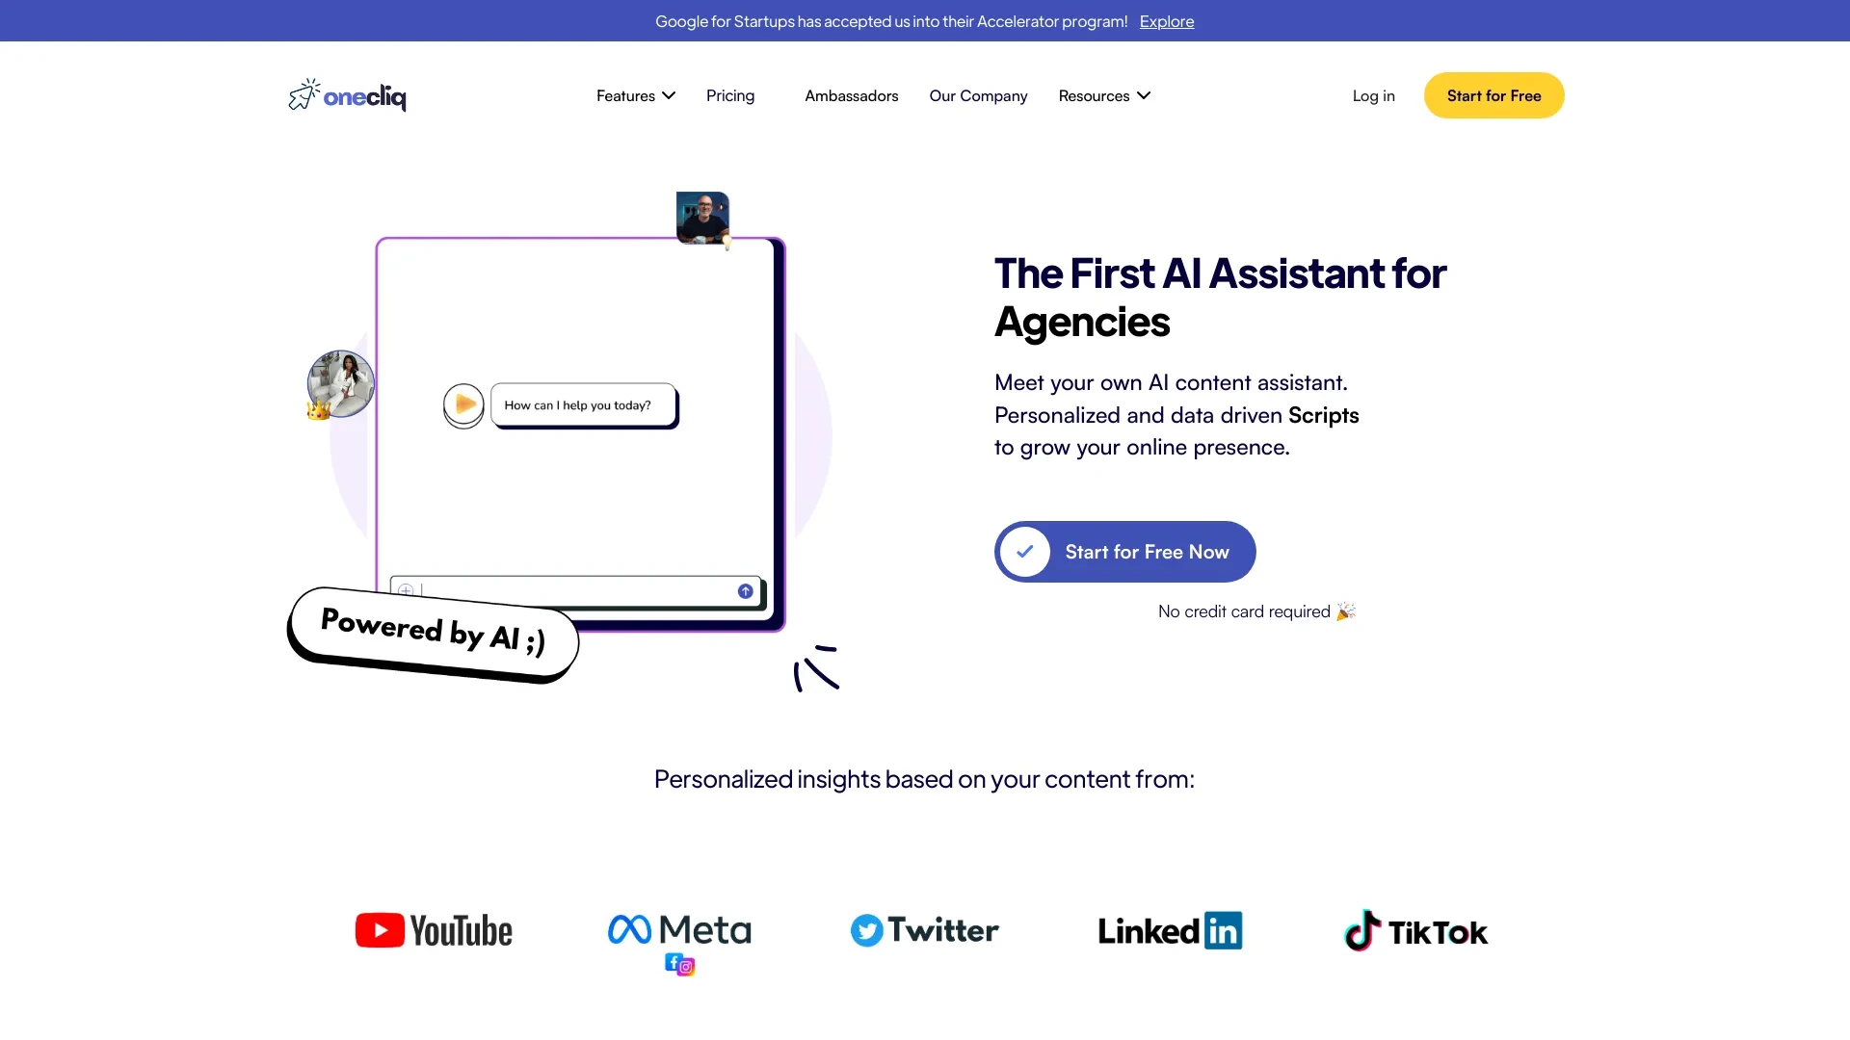
Task: Click the Meta platform icon
Action: pyautogui.click(x=678, y=928)
